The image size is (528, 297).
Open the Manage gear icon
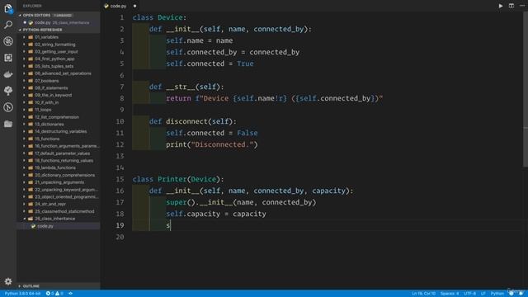click(8, 281)
